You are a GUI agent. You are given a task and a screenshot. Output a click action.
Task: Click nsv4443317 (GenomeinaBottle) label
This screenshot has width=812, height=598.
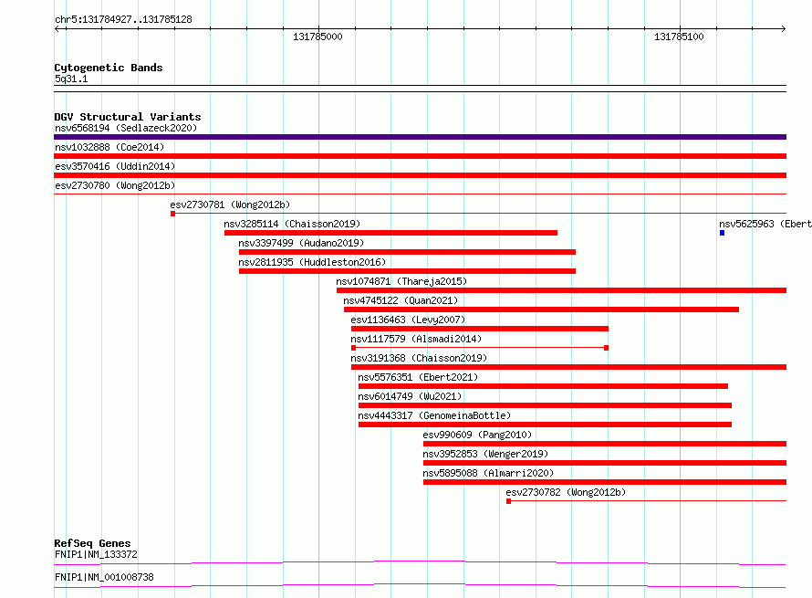(x=434, y=415)
